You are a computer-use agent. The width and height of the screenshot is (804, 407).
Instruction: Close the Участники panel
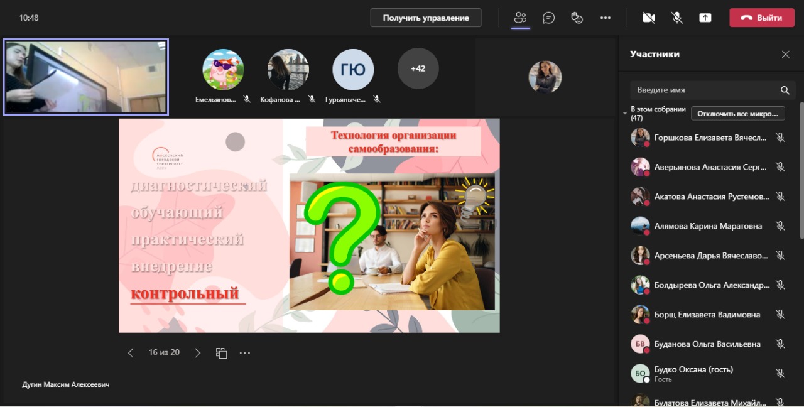(785, 54)
